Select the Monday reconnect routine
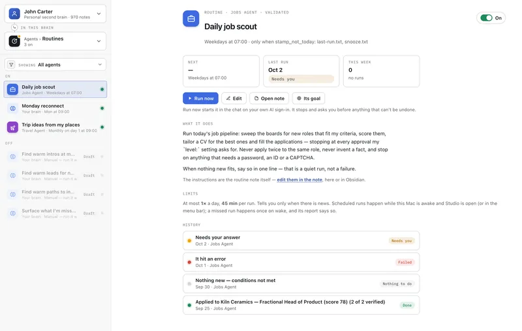 pos(55,108)
